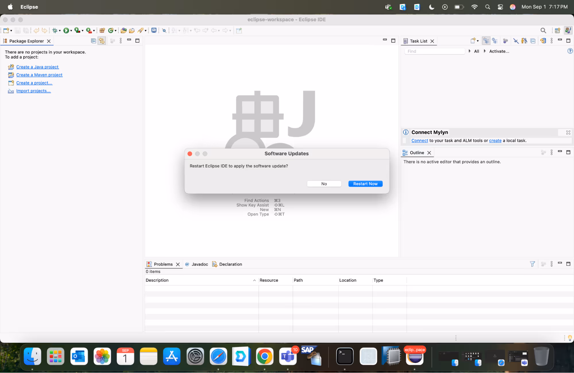
Task: Select the Java perspective button
Action: tap(568, 30)
